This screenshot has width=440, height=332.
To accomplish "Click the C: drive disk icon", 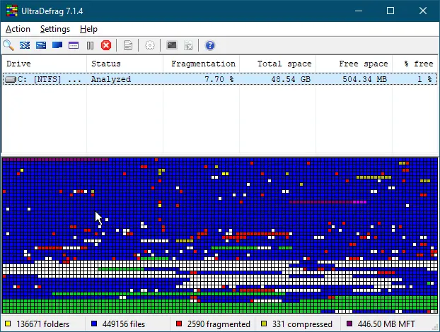I will tap(11, 80).
